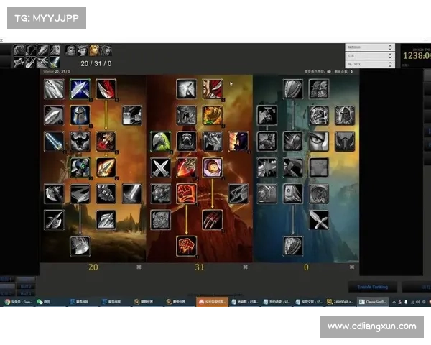Screen dimensions: 431x345
Task: Click the Polearm Specialization talent
Action: click(x=54, y=220)
